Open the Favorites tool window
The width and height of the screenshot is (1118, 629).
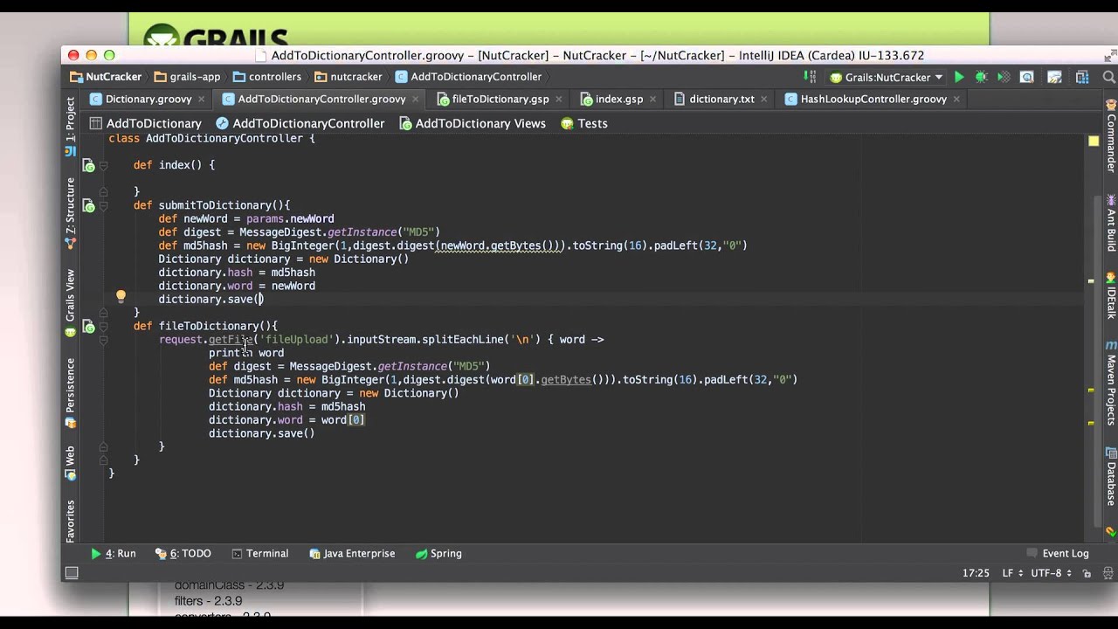click(x=71, y=522)
